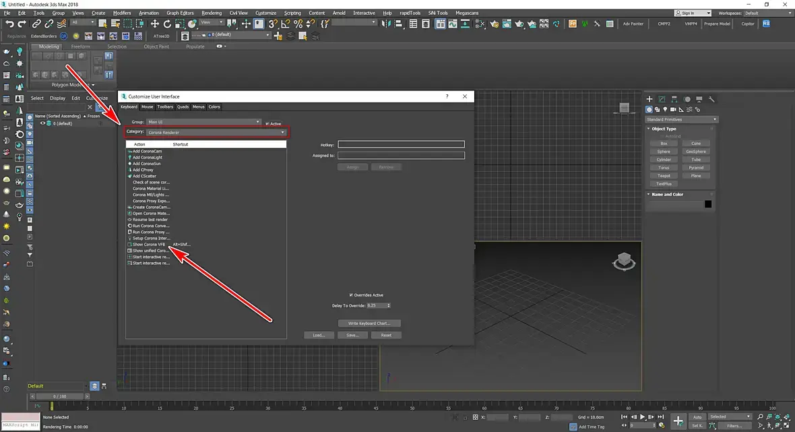Toggle the Active checkbox in Customize dialog

pos(267,124)
